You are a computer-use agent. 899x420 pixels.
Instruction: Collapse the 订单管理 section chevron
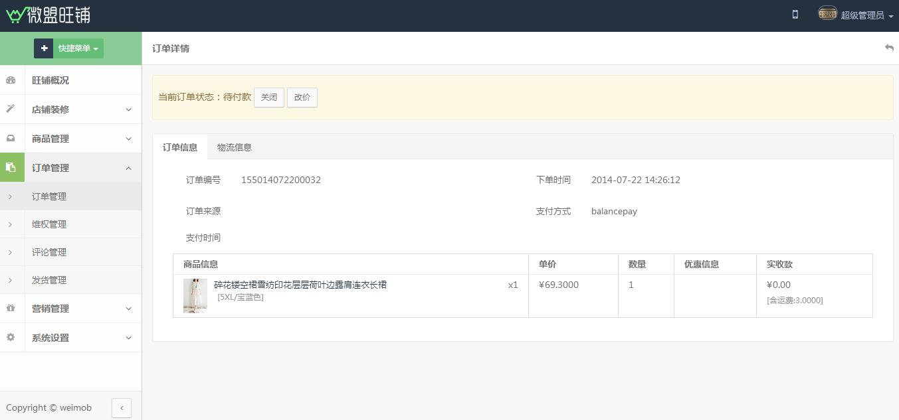point(129,168)
